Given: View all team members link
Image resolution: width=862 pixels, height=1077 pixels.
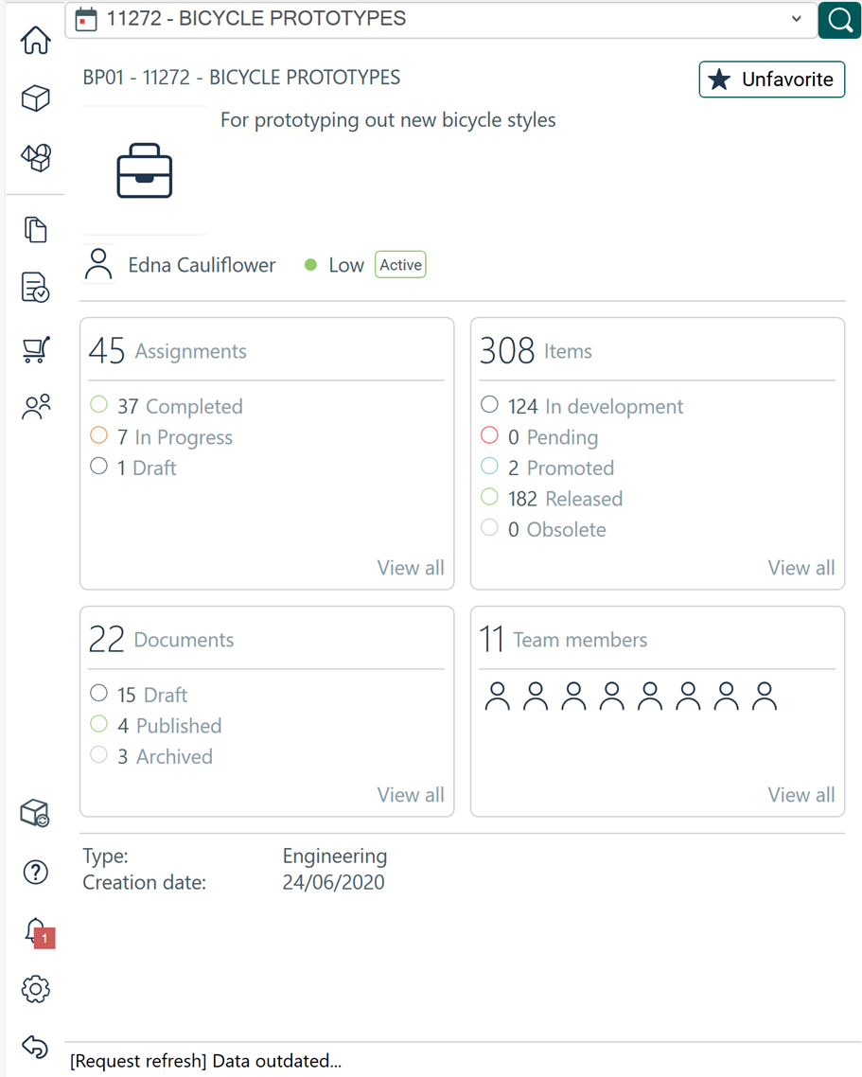Looking at the screenshot, I should pyautogui.click(x=800, y=795).
